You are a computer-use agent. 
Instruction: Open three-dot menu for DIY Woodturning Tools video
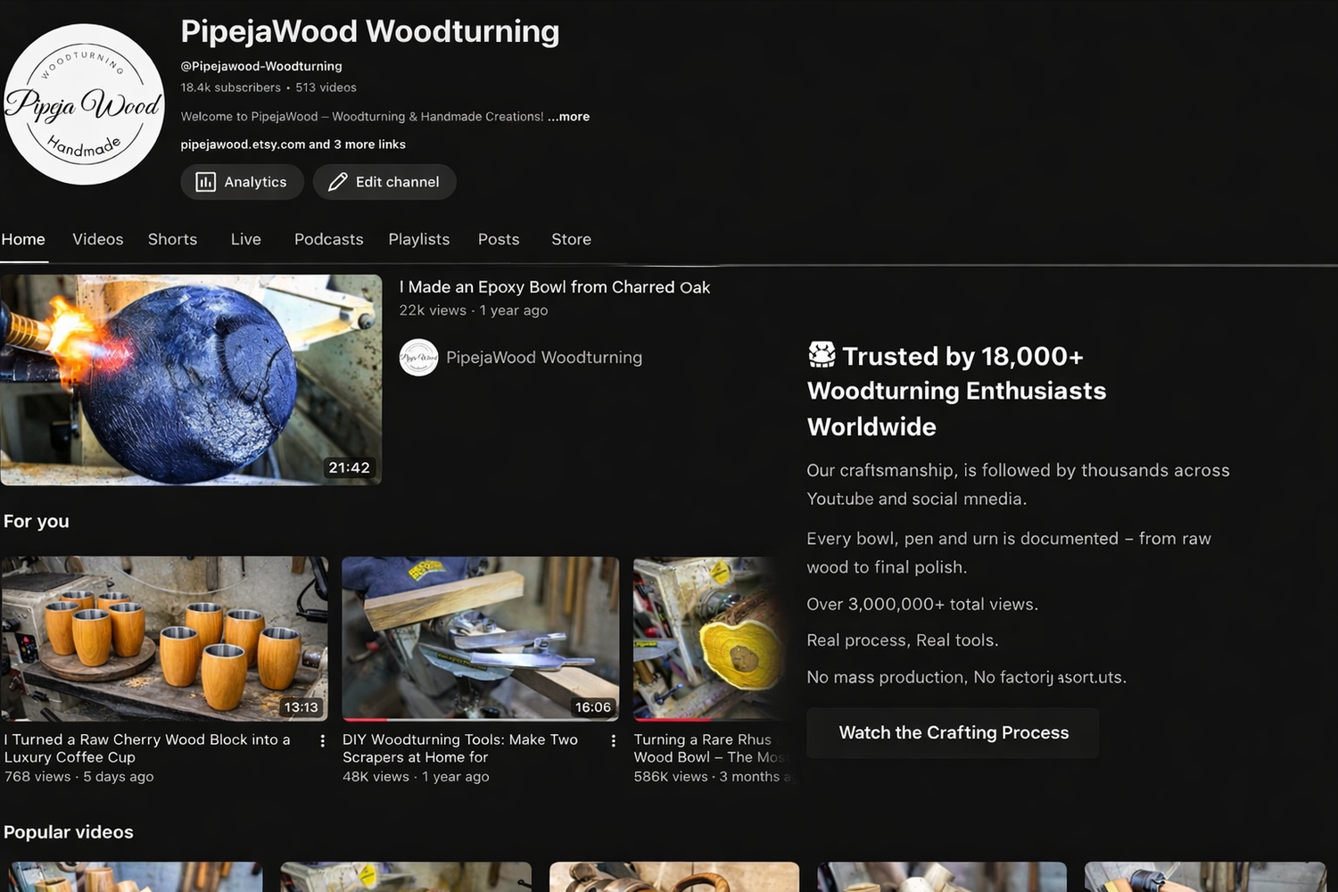tap(613, 741)
